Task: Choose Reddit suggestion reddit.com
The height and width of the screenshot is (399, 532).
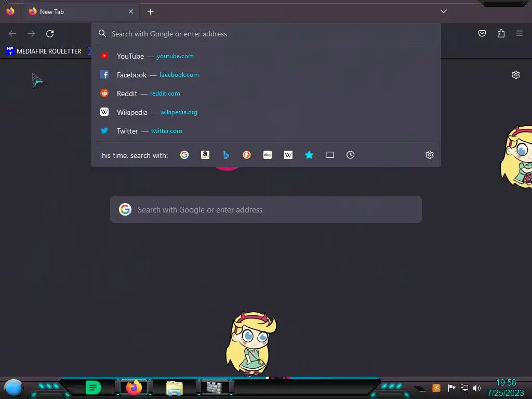Action: 266,94
